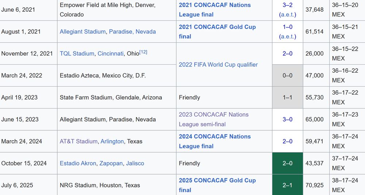This screenshot has width=365, height=195.
Task: Follow the Cincinnati link
Action: 111,54
